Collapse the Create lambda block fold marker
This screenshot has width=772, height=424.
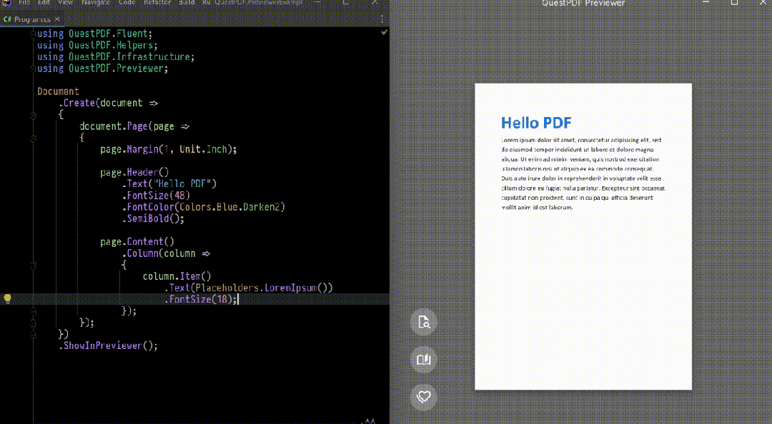coord(33,114)
